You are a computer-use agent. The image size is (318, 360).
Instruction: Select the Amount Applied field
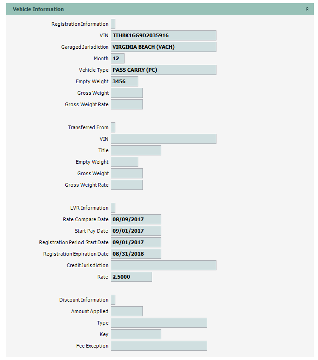(126, 311)
